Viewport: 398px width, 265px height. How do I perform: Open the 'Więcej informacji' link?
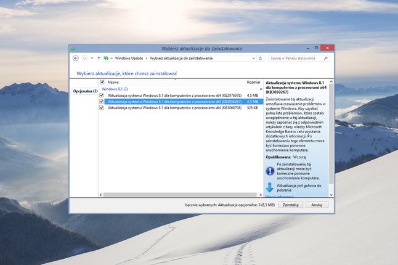point(280,197)
